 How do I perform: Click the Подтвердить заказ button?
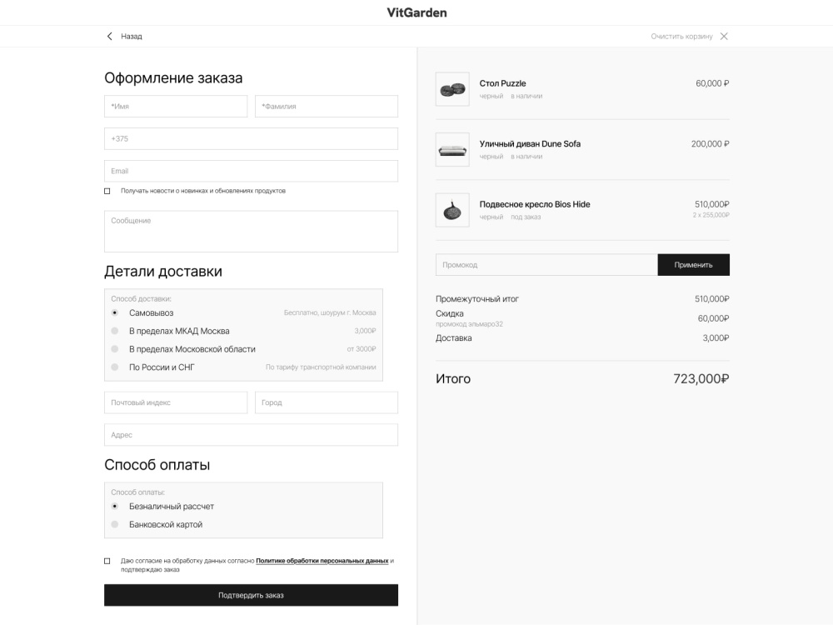click(251, 595)
